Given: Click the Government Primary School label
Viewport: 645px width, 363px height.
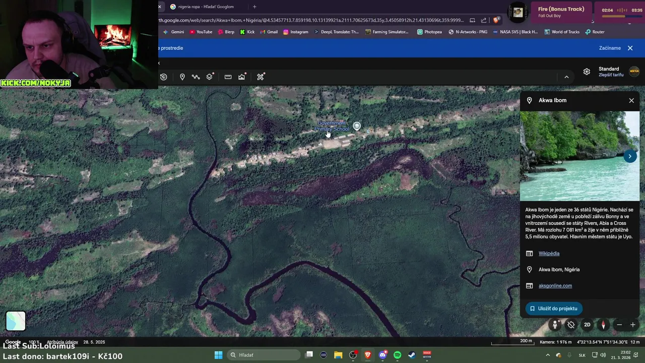Looking at the screenshot, I should coord(332,126).
